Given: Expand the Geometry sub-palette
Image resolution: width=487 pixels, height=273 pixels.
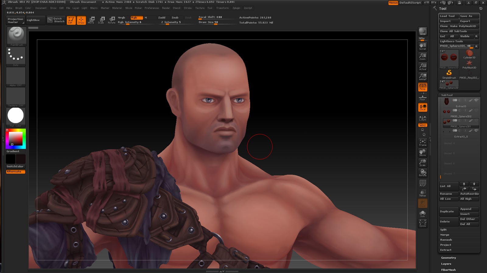Looking at the screenshot, I should click(449, 258).
